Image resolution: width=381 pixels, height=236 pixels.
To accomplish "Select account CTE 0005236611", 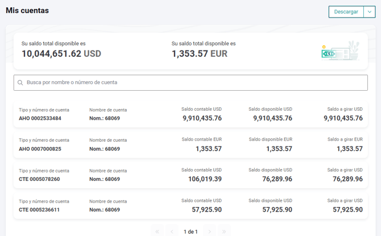I will [x=39, y=210].
